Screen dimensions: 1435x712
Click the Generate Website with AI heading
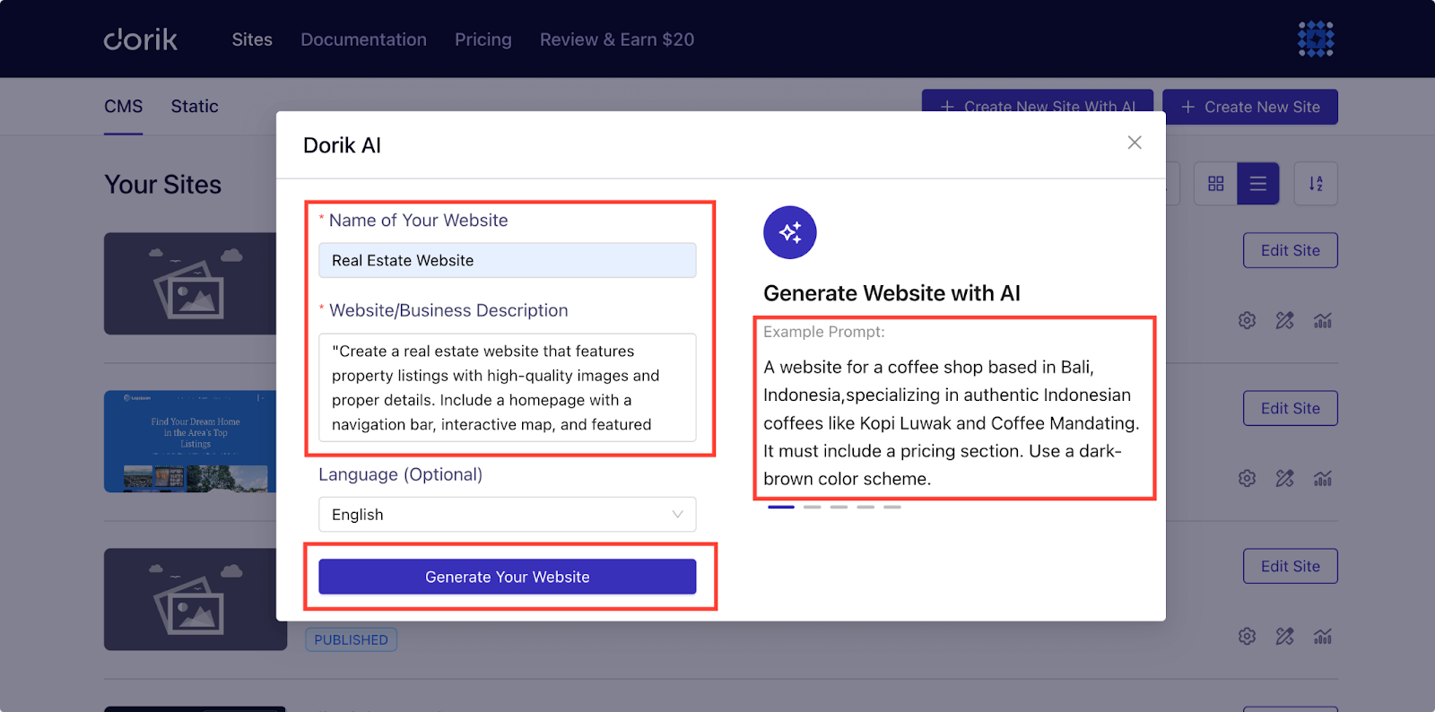point(891,293)
